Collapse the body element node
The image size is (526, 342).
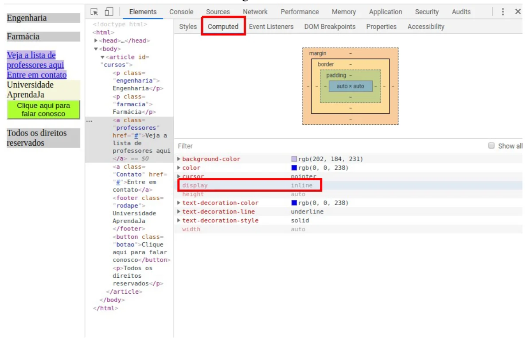96,49
